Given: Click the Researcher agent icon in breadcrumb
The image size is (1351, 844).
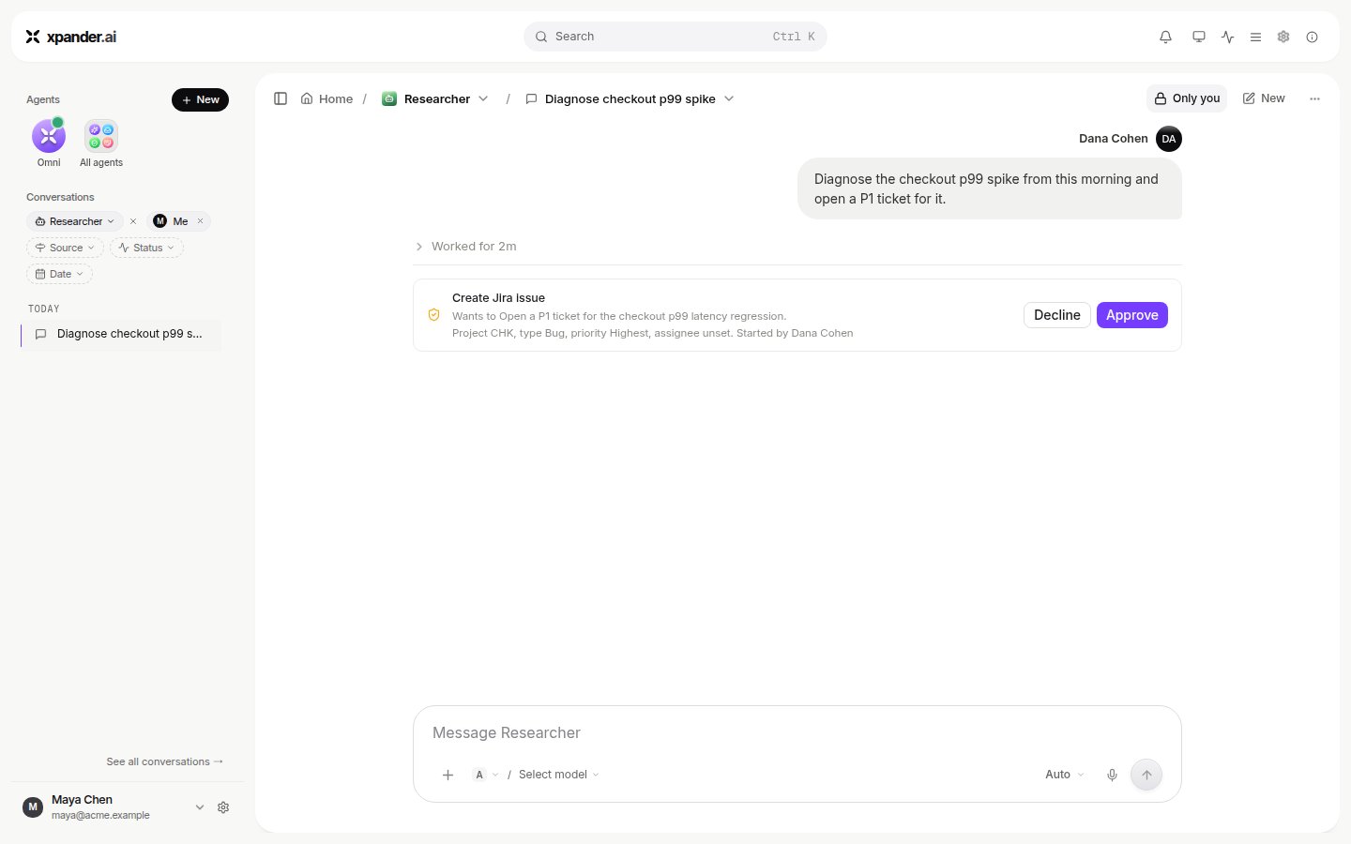Looking at the screenshot, I should click(389, 98).
